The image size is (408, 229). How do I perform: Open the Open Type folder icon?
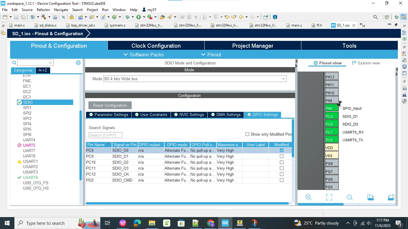pos(162,17)
